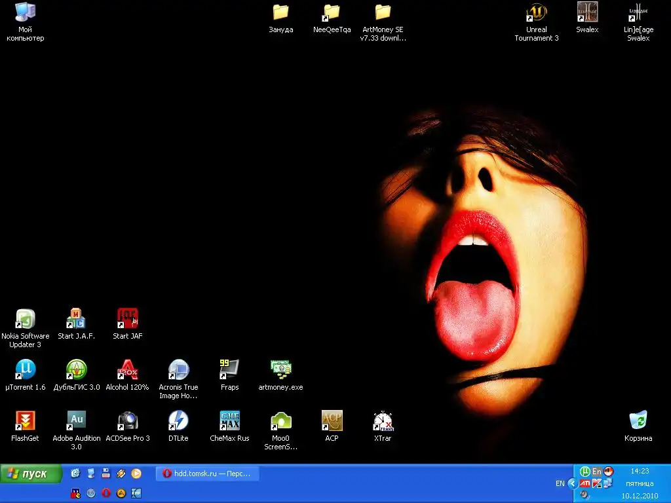
Task: Open the Корзина recycle bin
Action: [x=638, y=420]
